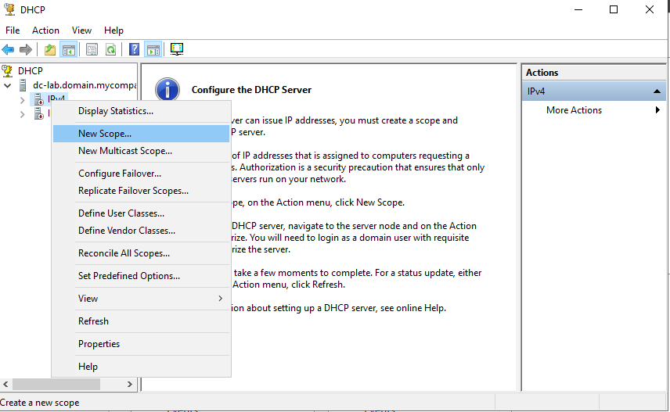Screen dimensions: 670x412
Task: Click the Up One Level folder icon
Action: point(50,49)
